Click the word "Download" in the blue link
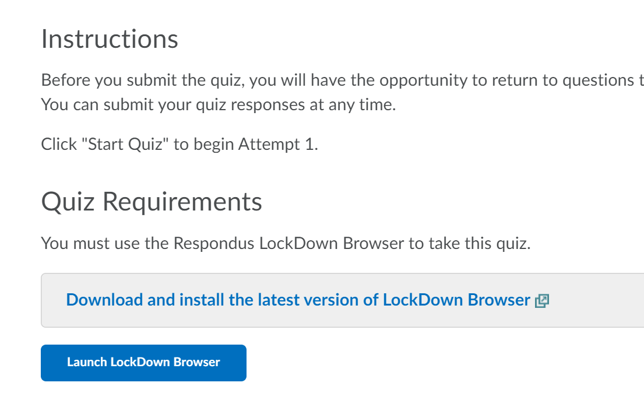This screenshot has height=414, width=644. [104, 300]
